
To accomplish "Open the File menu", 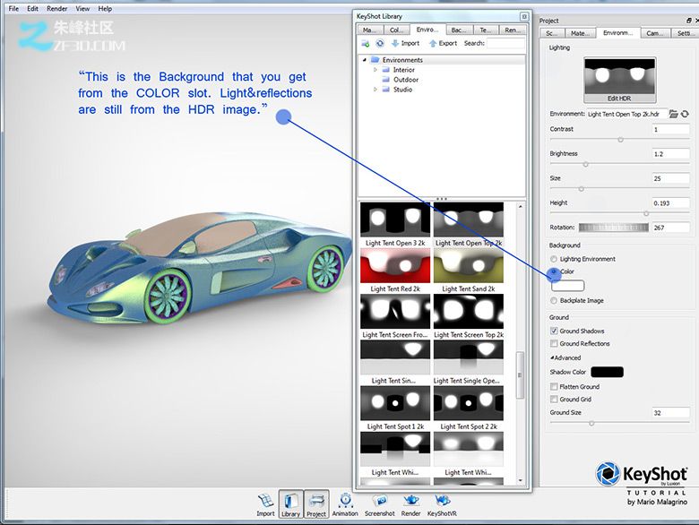I will point(13,8).
